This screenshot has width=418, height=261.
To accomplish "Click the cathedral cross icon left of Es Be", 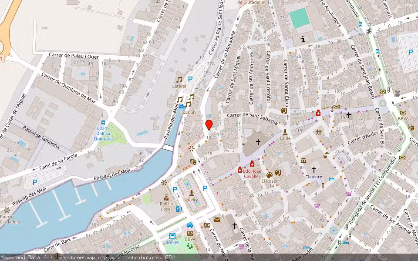I will click(x=258, y=142).
